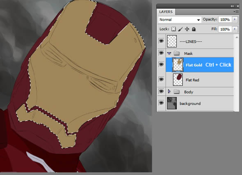This screenshot has height=175, width=242.
Task: Hide the LINES layer
Action: 161,41
